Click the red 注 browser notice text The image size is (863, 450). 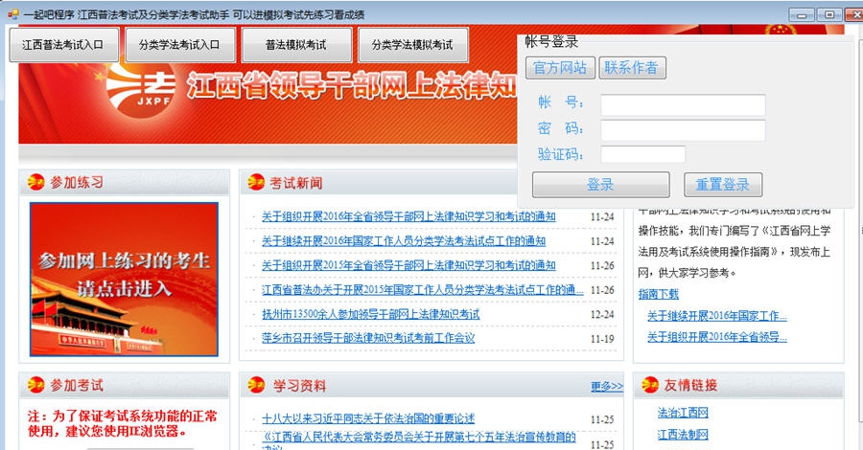[x=122, y=423]
